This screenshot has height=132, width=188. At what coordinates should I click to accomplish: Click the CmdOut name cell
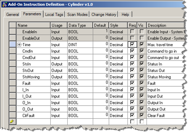pyautogui.click(x=33, y=58)
